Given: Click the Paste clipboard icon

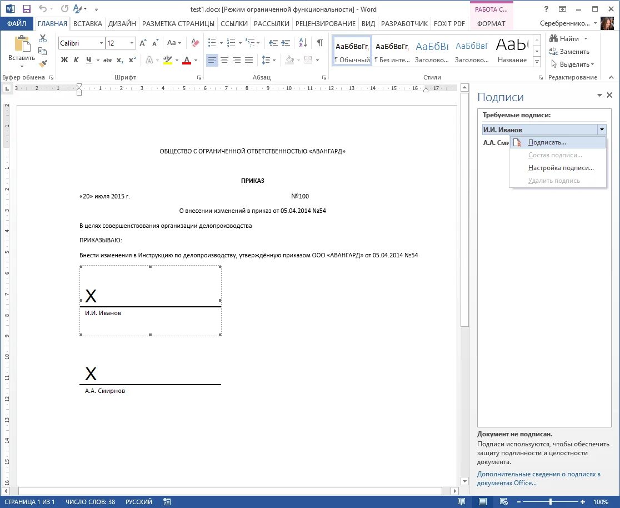Looking at the screenshot, I should (x=22, y=43).
